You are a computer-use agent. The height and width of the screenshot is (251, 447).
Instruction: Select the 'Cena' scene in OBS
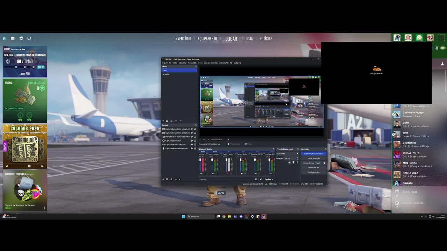179,70
